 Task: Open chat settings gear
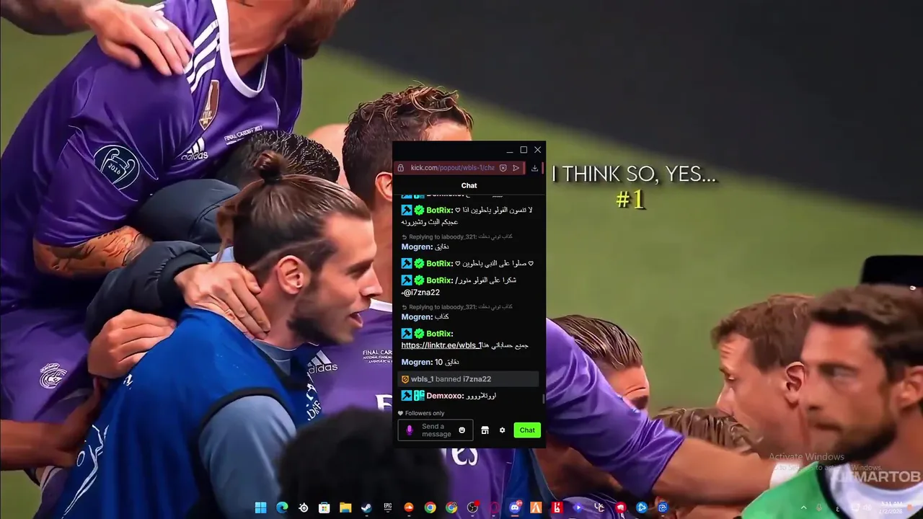point(503,430)
